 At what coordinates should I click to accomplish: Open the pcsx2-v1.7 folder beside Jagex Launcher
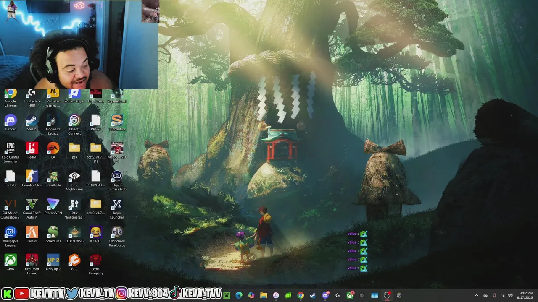tap(96, 207)
